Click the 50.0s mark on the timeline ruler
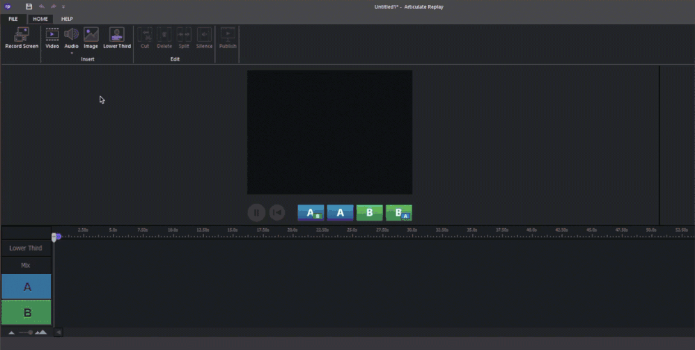This screenshot has height=350, width=695. click(651, 230)
